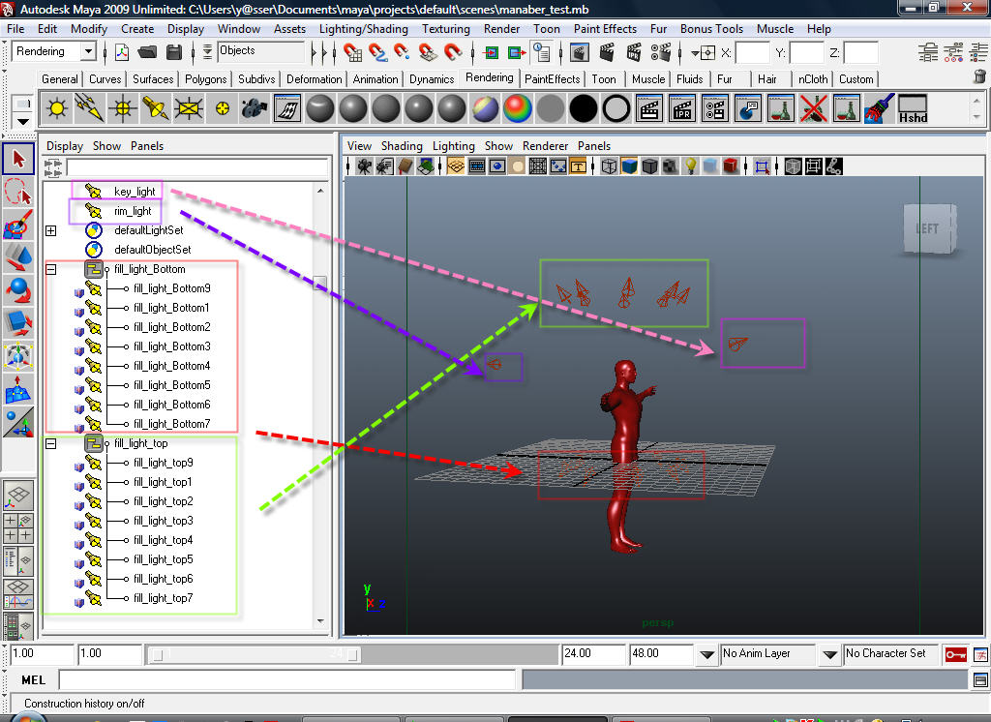Open the viewport Renderer menu
Screen dimensions: 991x722
545,146
